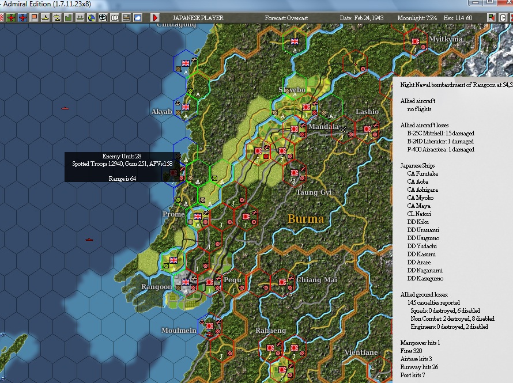Screen dimensions: 513x383
Task: Select the Japanese unit at Chiang Mai
Action: [x=282, y=282]
